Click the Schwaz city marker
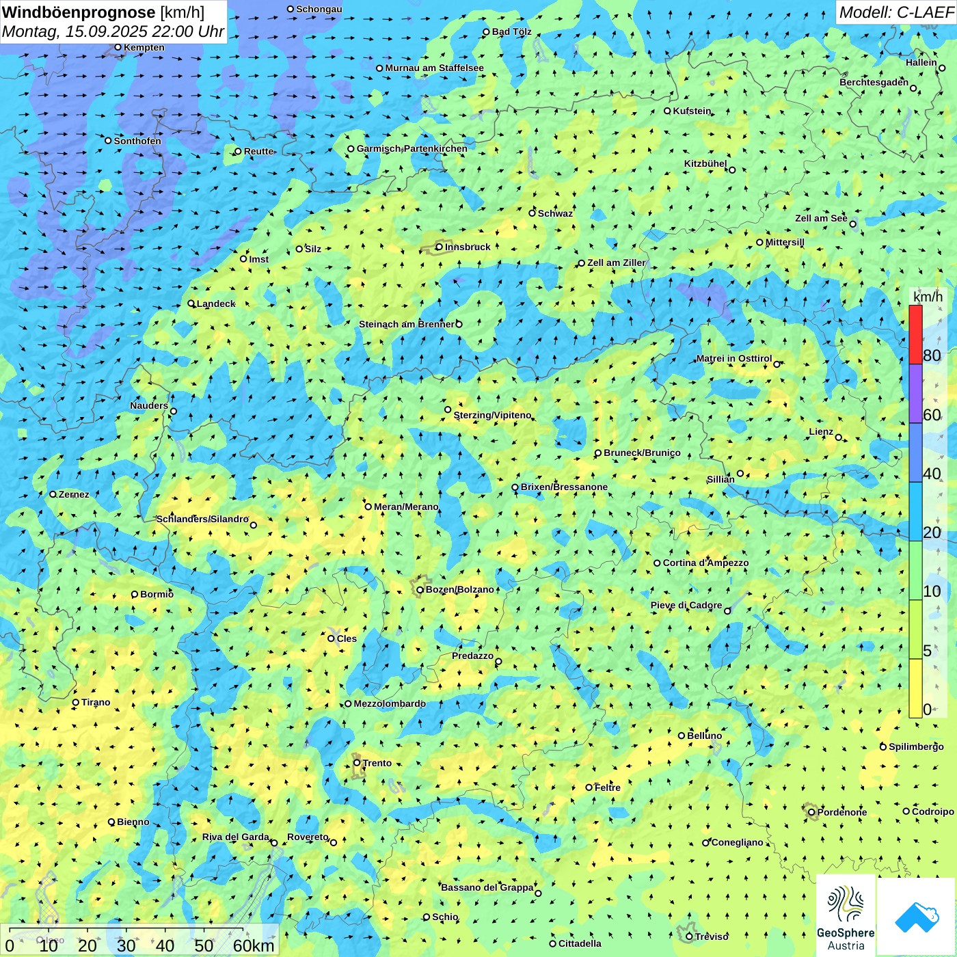 (x=532, y=213)
